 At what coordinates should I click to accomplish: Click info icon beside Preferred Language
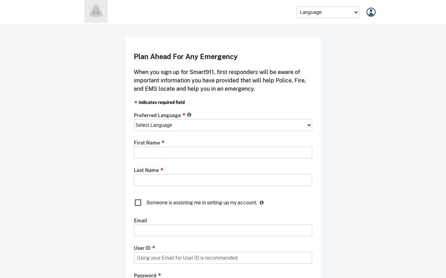click(189, 115)
